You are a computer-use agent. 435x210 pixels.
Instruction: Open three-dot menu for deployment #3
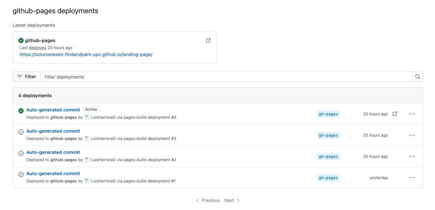tap(412, 135)
